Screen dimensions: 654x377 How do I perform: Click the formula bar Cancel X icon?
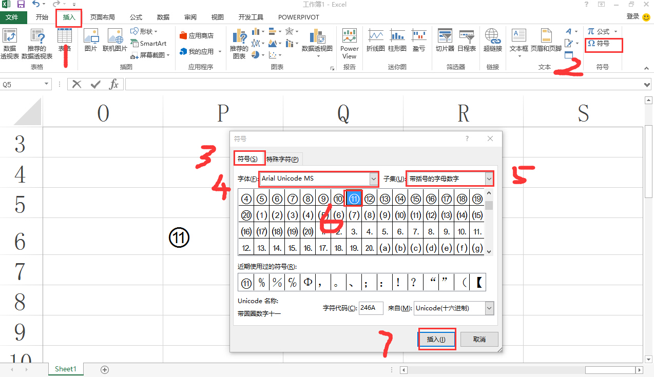pyautogui.click(x=77, y=84)
